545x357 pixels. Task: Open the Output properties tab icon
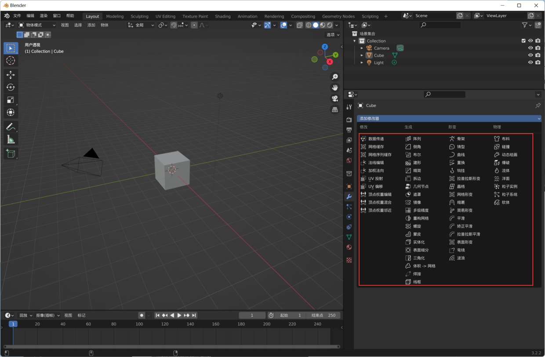tap(349, 130)
